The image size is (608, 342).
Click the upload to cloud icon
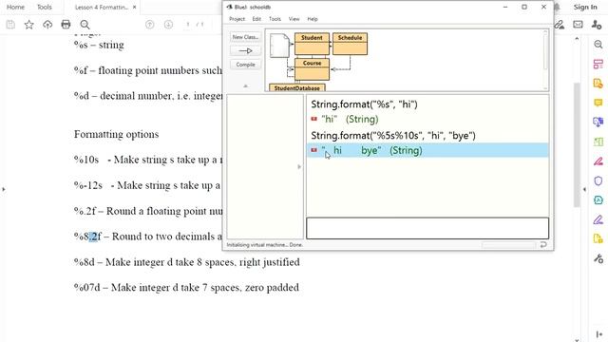point(47,25)
